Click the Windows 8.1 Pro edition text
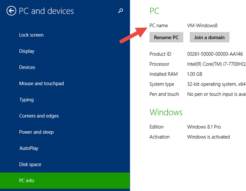The height and width of the screenshot is (191, 246). click(204, 127)
